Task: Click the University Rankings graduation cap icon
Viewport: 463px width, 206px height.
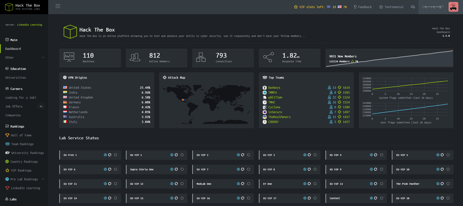Action: point(8,153)
